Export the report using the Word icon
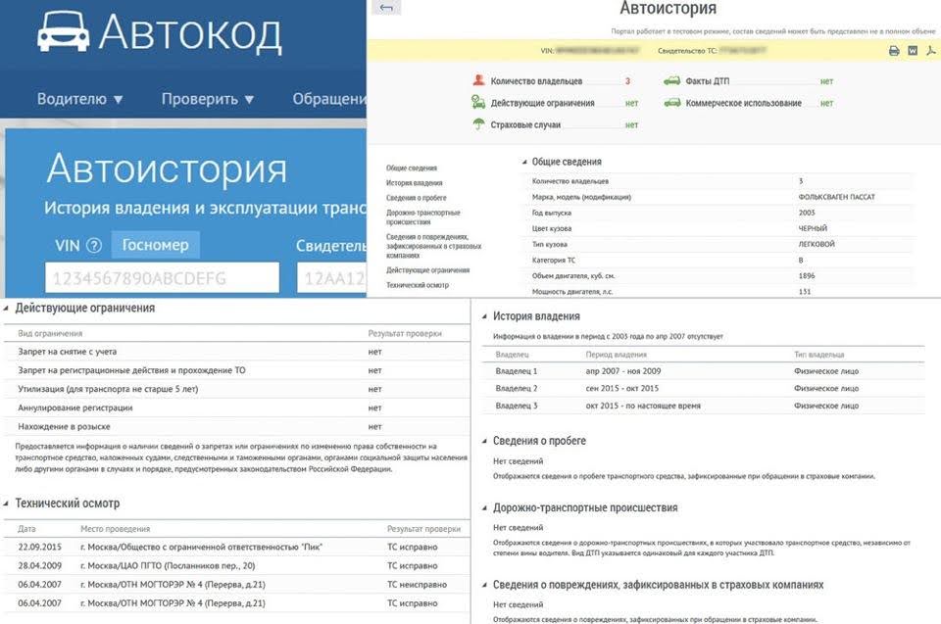 913,51
